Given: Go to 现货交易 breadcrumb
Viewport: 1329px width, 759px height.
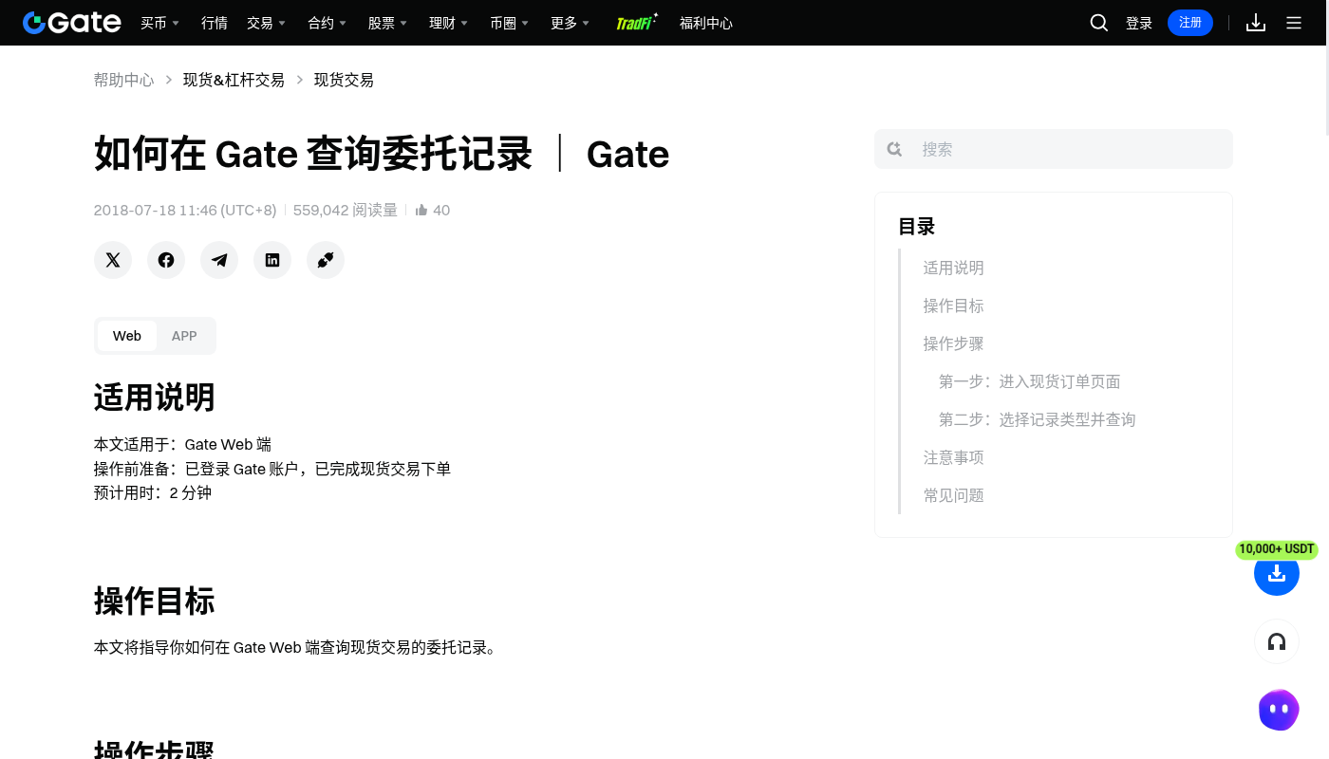Looking at the screenshot, I should 344,80.
